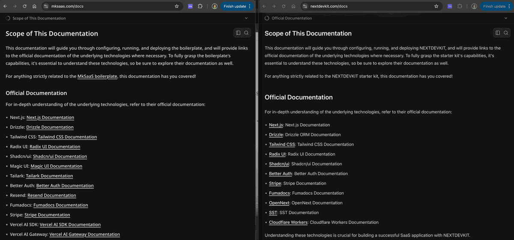
Task: Open home page in the nextdevkit.com window
Action: click(293, 6)
